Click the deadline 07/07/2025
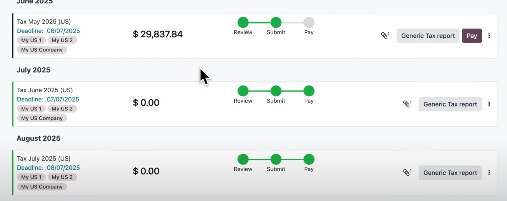507x201 pixels. [x=63, y=99]
